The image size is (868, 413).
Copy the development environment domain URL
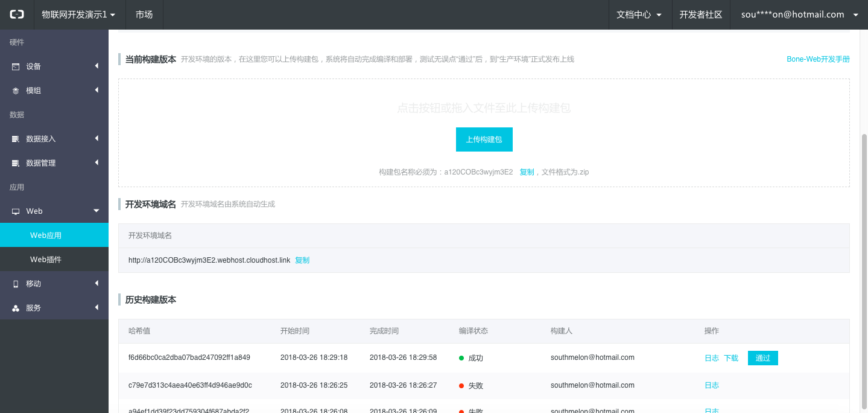302,260
